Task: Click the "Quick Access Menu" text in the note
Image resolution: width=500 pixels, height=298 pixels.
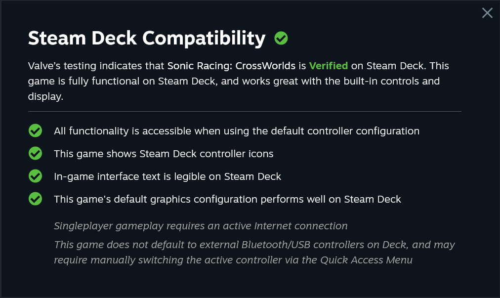Action: pos(366,260)
